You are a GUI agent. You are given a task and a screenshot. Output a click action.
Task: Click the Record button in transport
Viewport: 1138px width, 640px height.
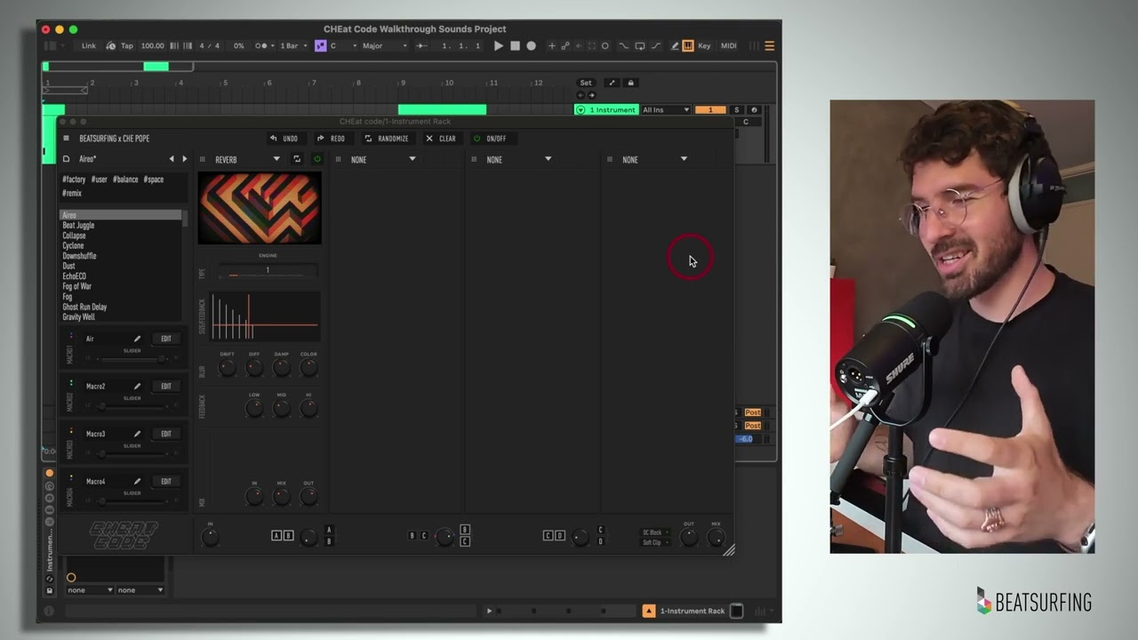(531, 46)
